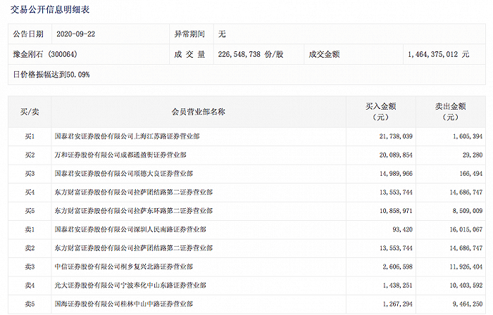Click 国泰君安 顺德大良证券营业部 name
Image resolution: width=493 pixels, height=315 pixels.
[x=123, y=174]
